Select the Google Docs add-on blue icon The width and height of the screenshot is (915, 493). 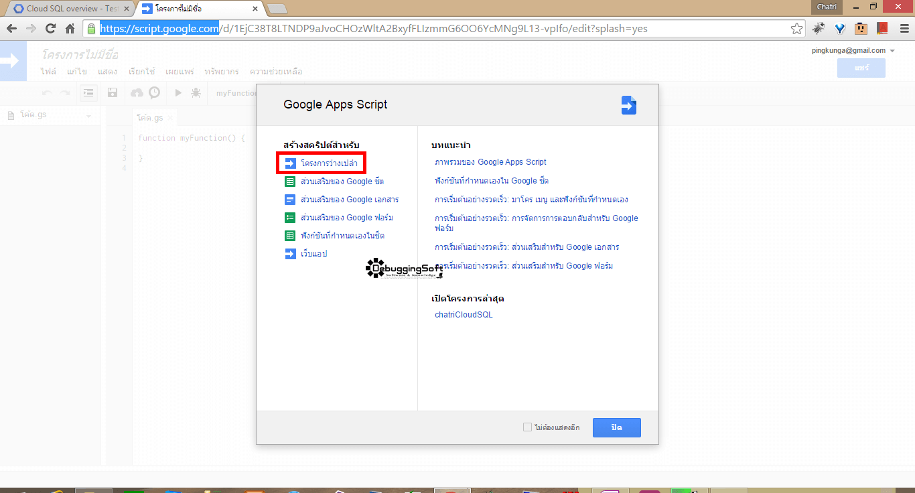[x=290, y=200]
